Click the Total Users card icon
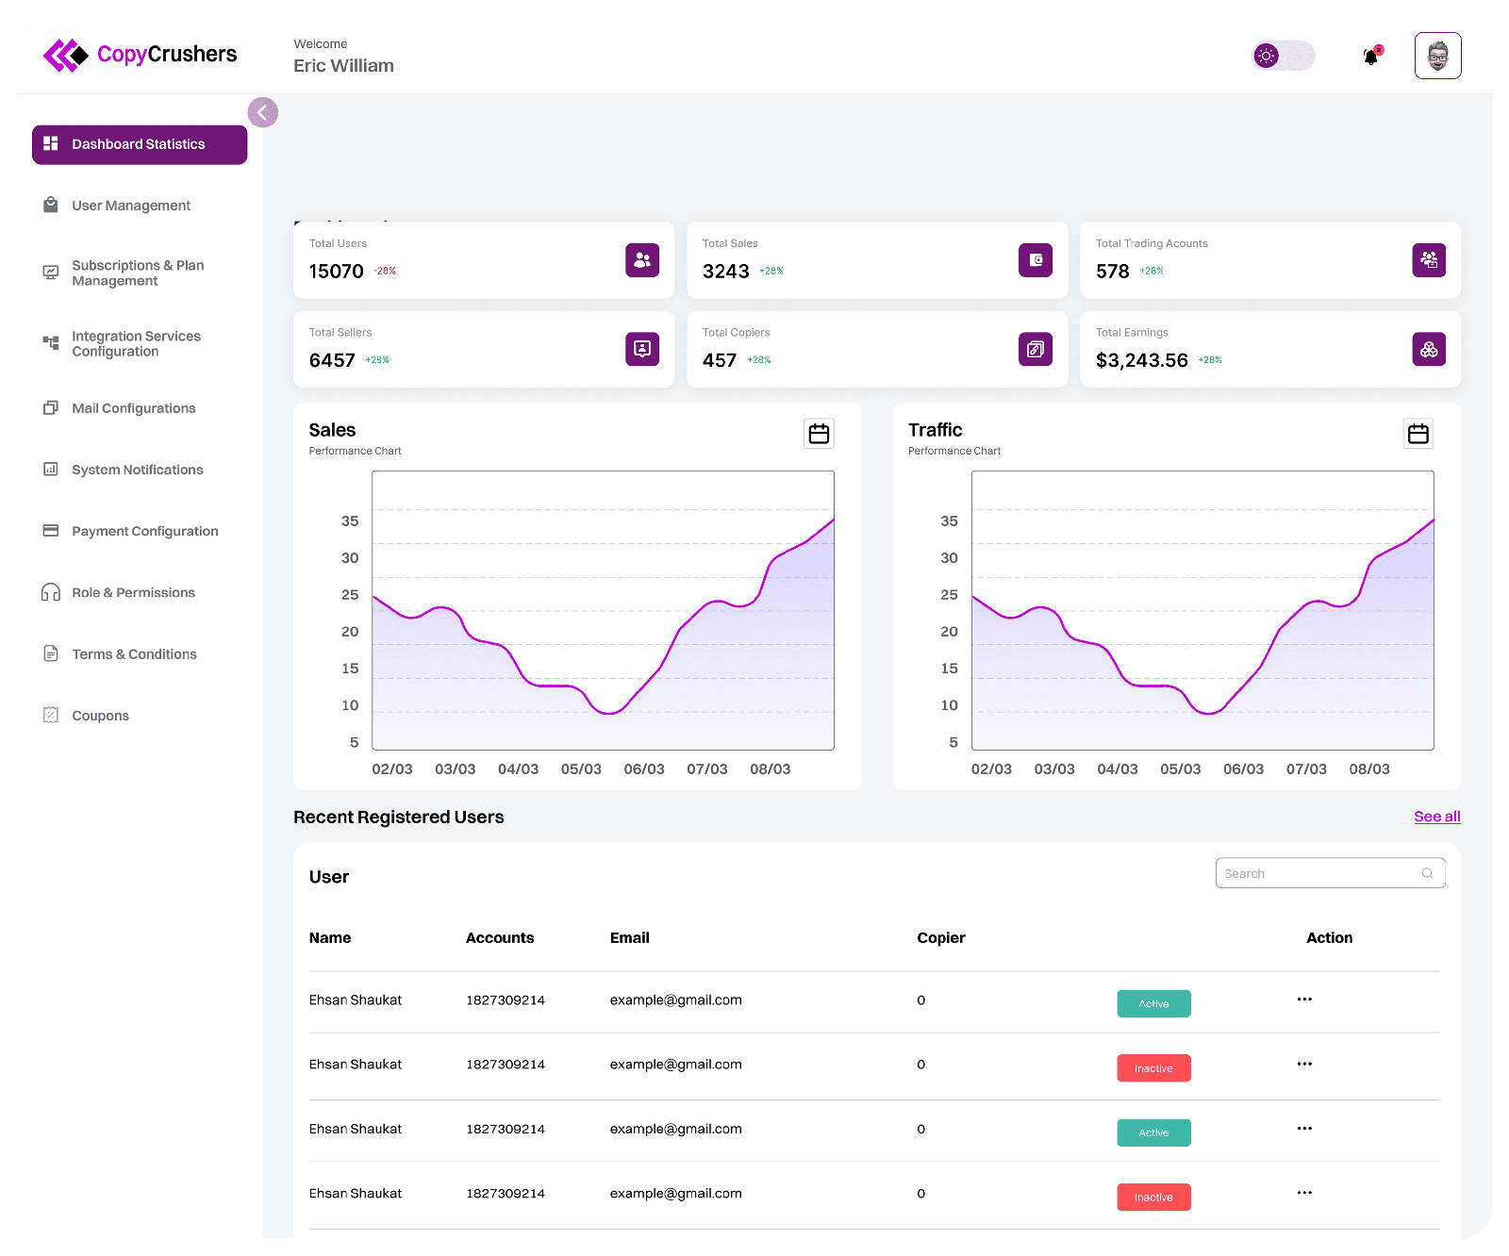This screenshot has height=1256, width=1509. coord(642,260)
